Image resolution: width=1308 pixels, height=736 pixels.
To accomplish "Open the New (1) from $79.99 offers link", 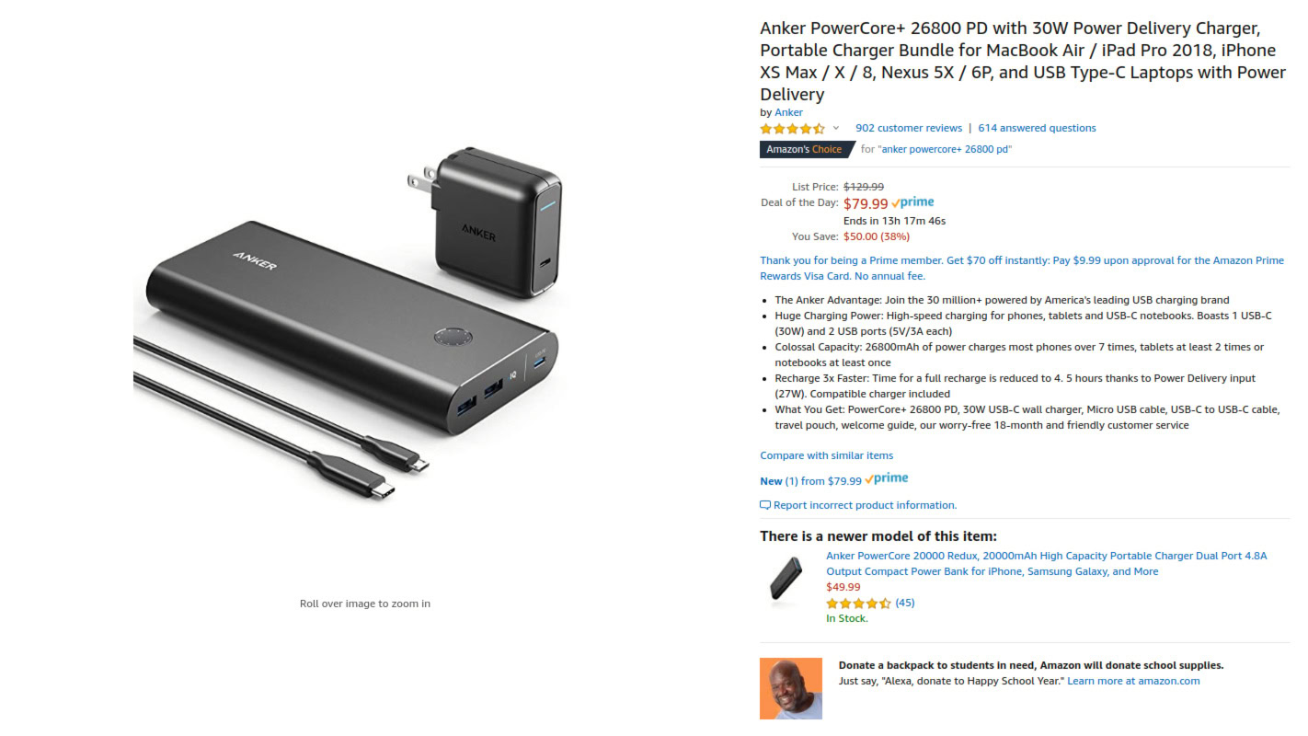I will tap(810, 480).
